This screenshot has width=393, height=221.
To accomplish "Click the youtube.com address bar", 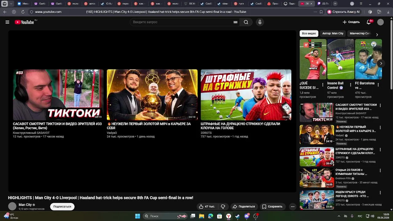I will [48, 12].
